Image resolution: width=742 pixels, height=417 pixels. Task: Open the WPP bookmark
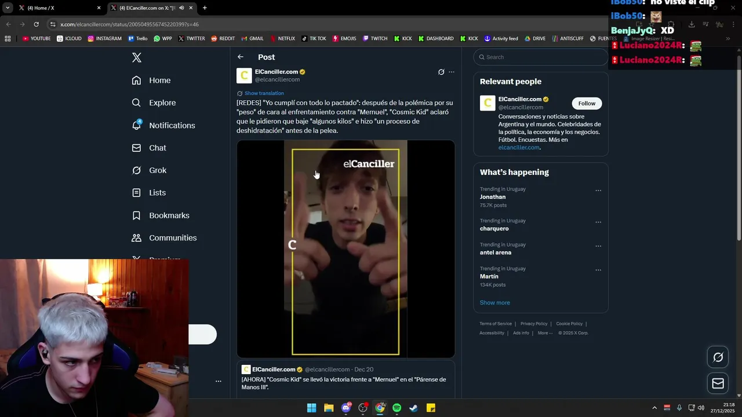point(163,39)
